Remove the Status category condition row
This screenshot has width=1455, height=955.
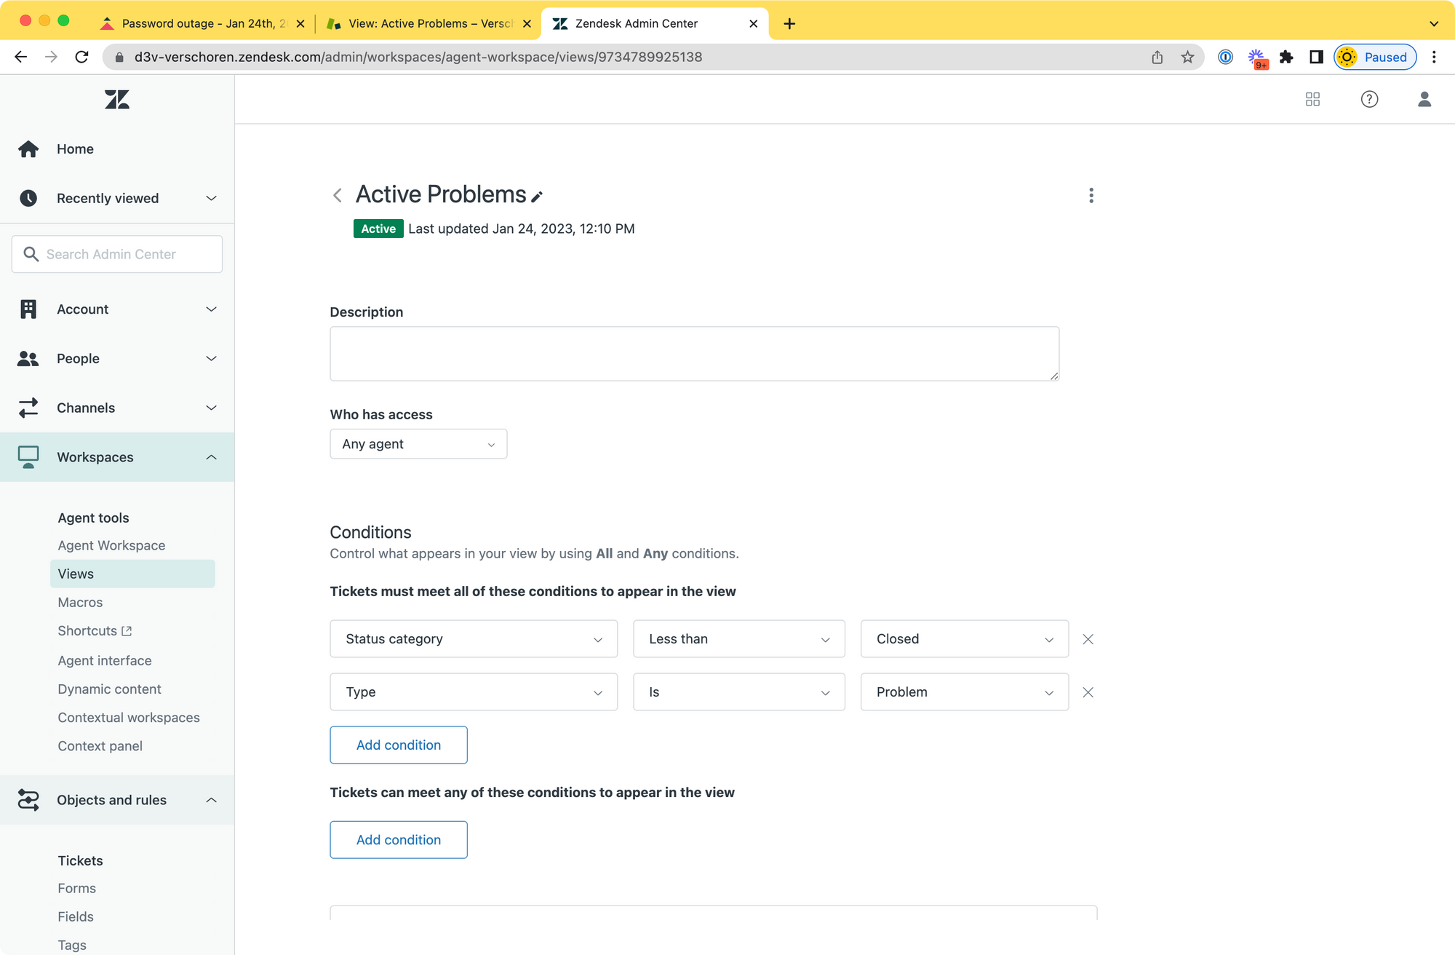(1088, 639)
